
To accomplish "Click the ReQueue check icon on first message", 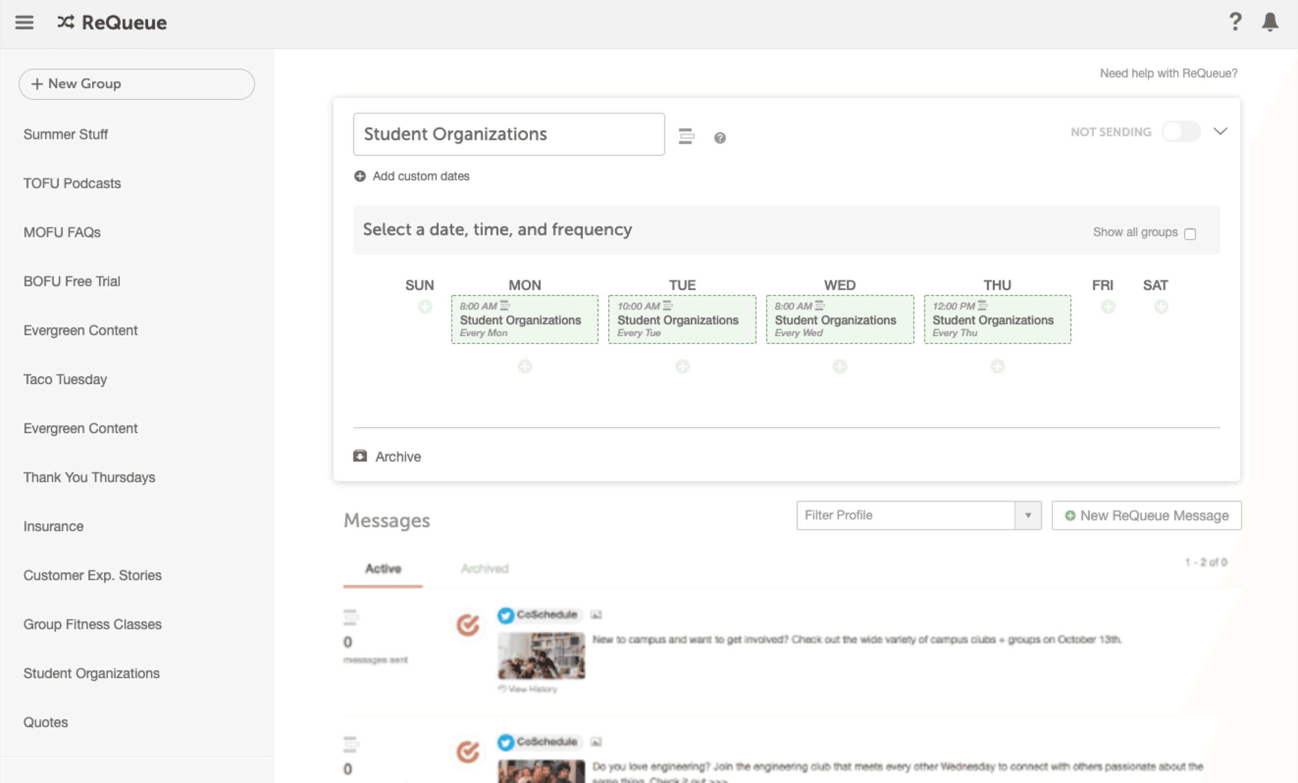I will (x=468, y=625).
